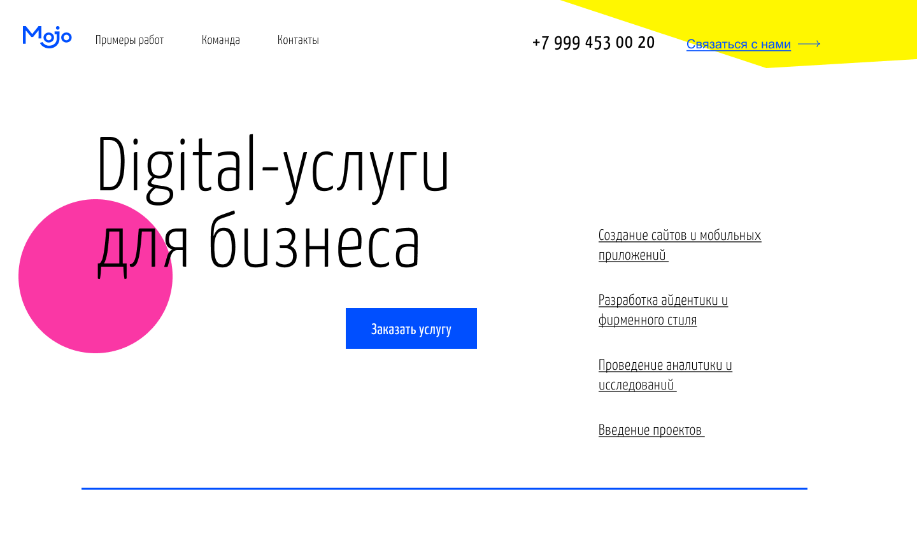Open the Примеры работ menu item
The width and height of the screenshot is (917, 541).
tap(129, 40)
